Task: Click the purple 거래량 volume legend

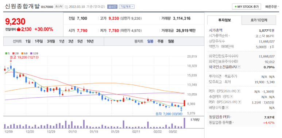Action: pos(195,119)
